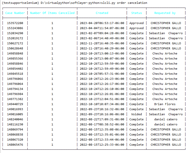The image size is (189, 153).
Task: Click created date 2022-10-23T12:04:51-06:00
Action: point(102,99)
